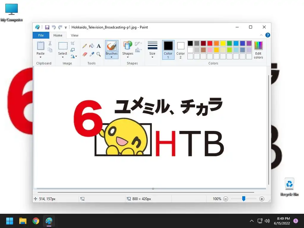Open Paint Help question mark icon

tap(268, 35)
